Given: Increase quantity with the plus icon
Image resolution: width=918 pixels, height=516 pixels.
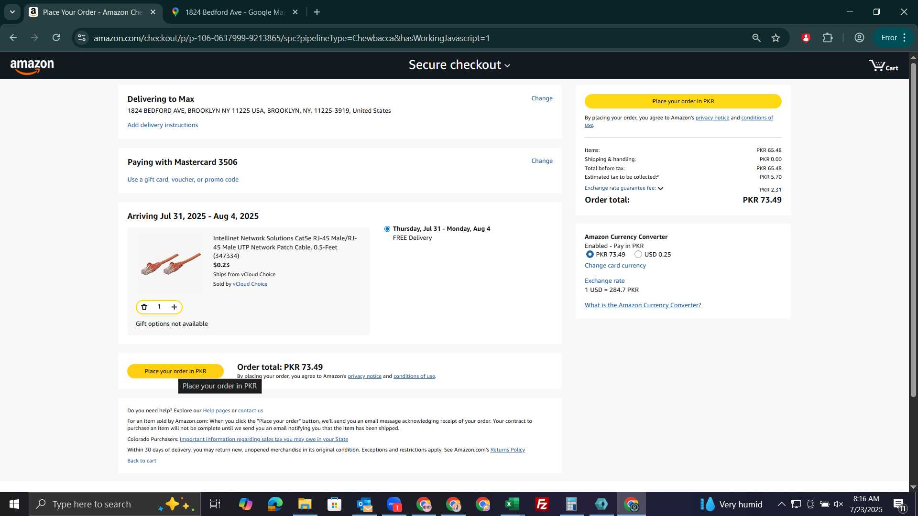Looking at the screenshot, I should (x=174, y=307).
